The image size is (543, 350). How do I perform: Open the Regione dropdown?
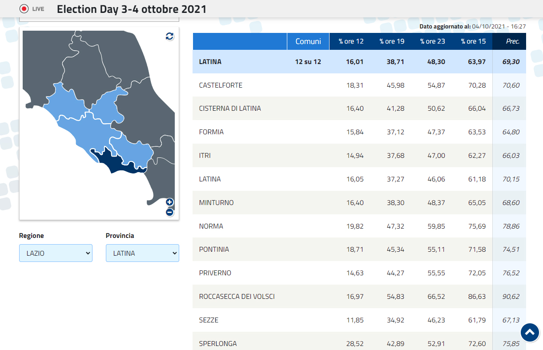(56, 253)
